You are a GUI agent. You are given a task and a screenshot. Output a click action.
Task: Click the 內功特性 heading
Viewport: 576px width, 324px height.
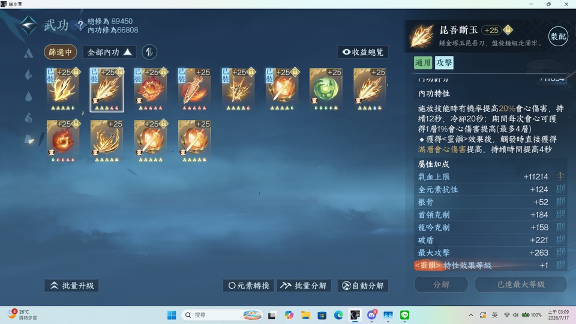point(434,94)
